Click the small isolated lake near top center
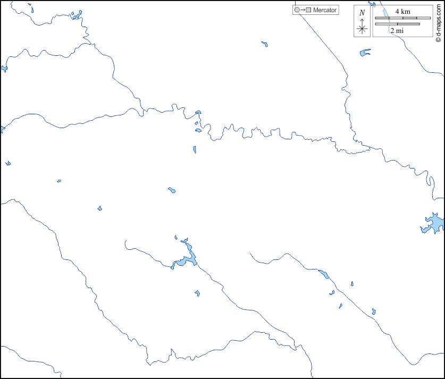Screen dimensions: 445x379 264,44
